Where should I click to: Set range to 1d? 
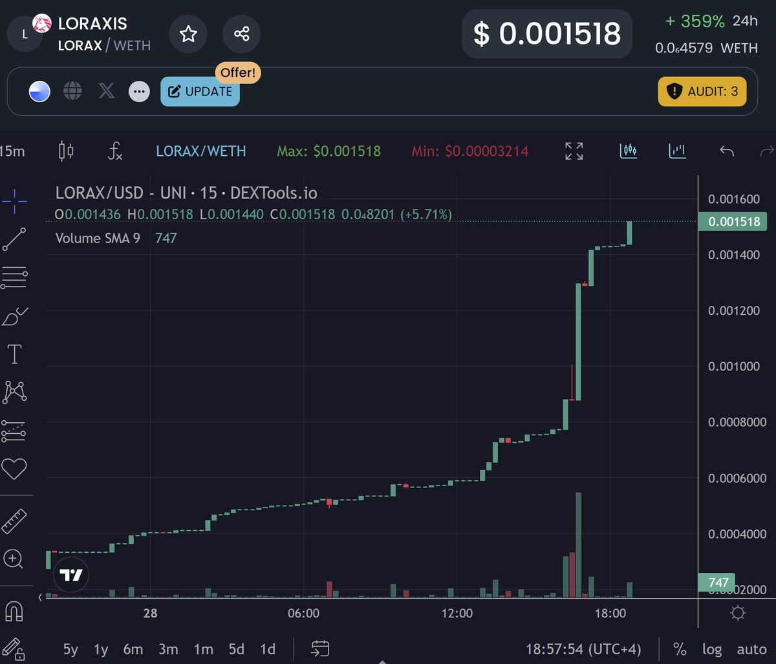[x=267, y=649]
